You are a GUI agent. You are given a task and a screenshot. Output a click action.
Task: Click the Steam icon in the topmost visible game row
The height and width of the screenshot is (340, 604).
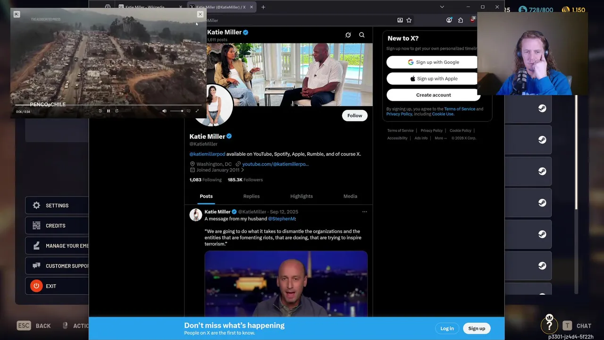point(542,108)
